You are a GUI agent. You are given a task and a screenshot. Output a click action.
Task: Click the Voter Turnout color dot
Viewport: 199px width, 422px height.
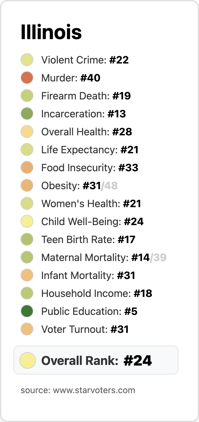27,329
